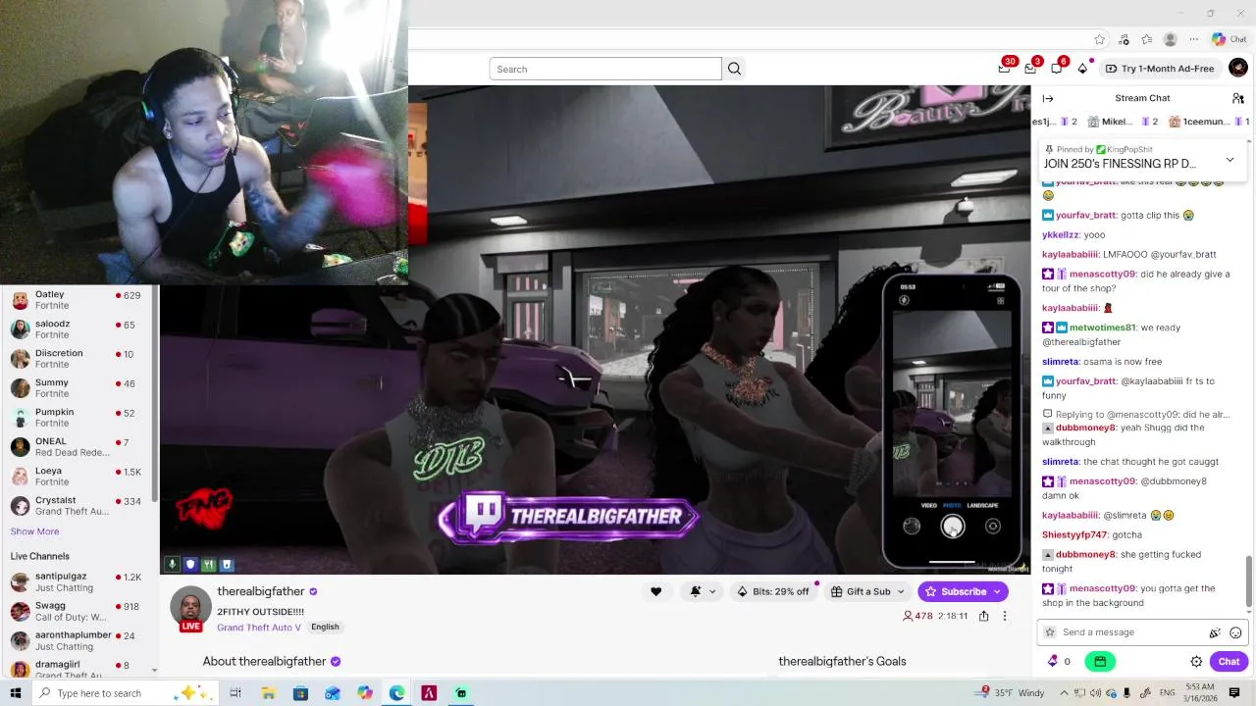Click the search magnifier button
The height and width of the screenshot is (706, 1256).
pyautogui.click(x=734, y=69)
